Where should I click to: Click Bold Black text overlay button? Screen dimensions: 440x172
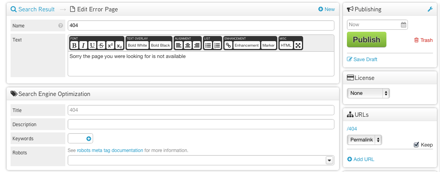point(160,45)
